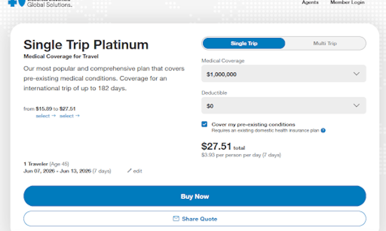Click the pencil edit icon beside trip dates
This screenshot has height=231, width=386.
[129, 171]
